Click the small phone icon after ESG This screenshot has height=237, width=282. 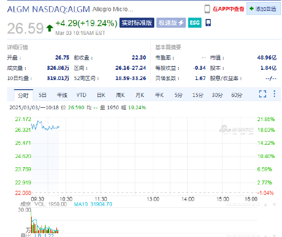click(x=208, y=23)
